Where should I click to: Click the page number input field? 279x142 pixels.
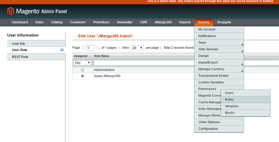point(91,48)
